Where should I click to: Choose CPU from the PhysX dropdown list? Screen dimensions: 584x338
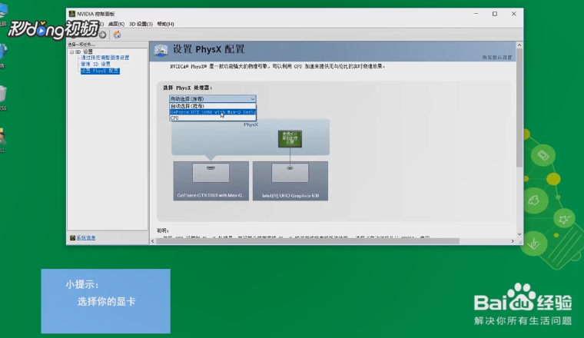pyautogui.click(x=212, y=118)
